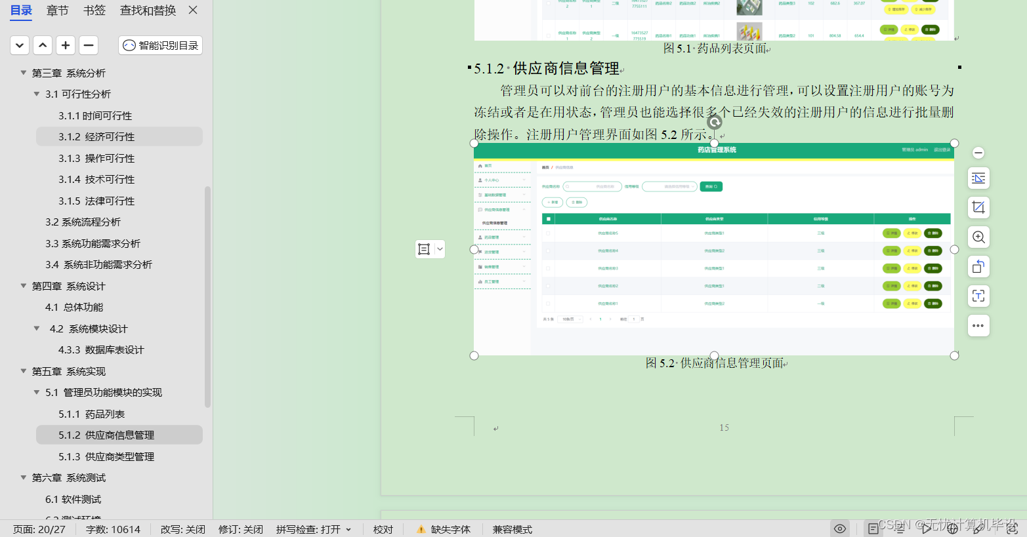
Task: Open more tools via the ellipsis icon
Action: point(978,325)
